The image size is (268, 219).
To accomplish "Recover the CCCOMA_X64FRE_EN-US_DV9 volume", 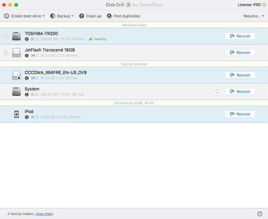I will click(240, 75).
